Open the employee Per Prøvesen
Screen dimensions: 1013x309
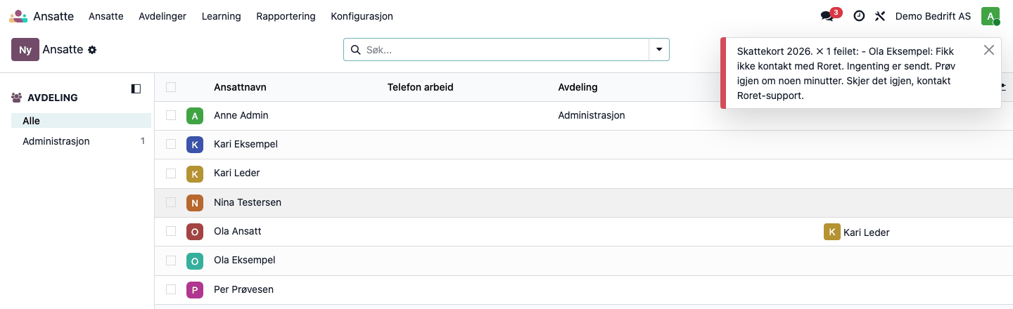pyautogui.click(x=243, y=289)
